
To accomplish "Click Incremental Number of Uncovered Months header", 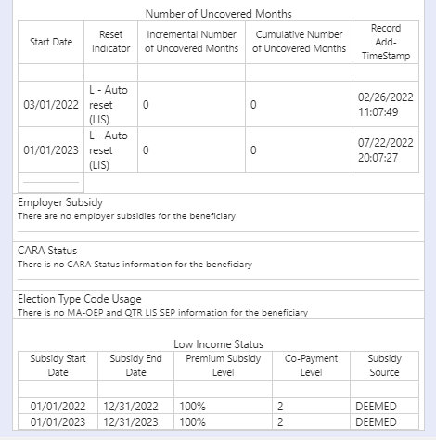I will click(x=191, y=42).
